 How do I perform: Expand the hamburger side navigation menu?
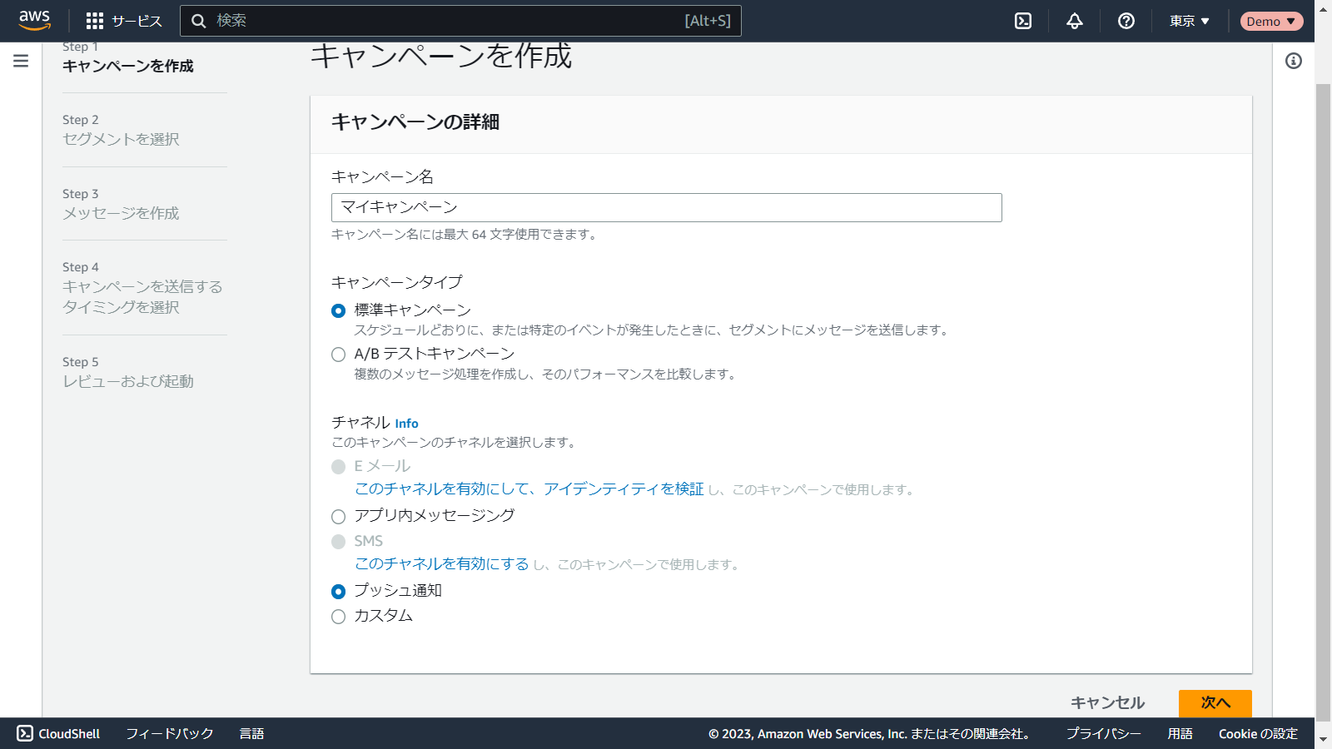pos(21,61)
